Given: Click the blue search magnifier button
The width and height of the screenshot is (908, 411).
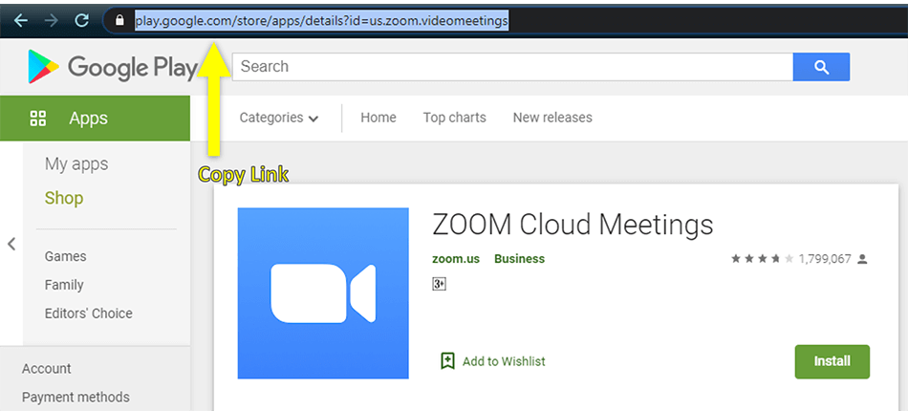Looking at the screenshot, I should [x=821, y=67].
